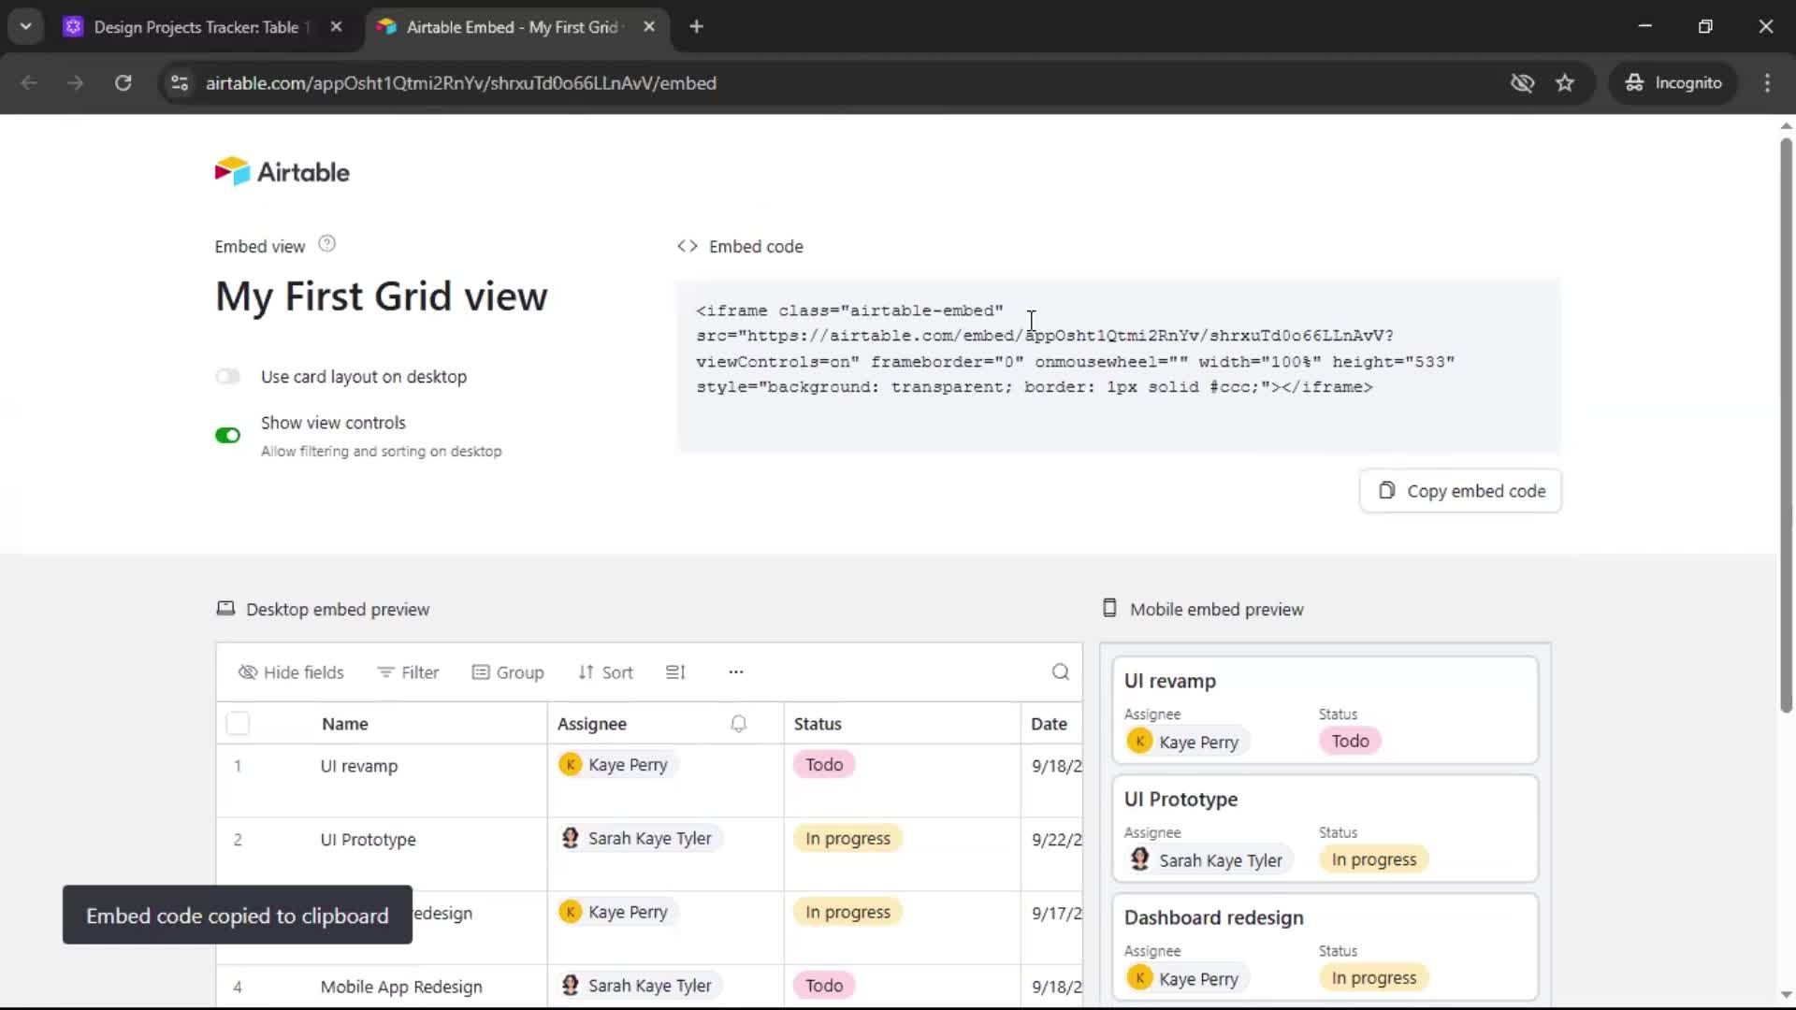1796x1010 pixels.
Task: Open Sort options in preview toolbar
Action: [605, 672]
